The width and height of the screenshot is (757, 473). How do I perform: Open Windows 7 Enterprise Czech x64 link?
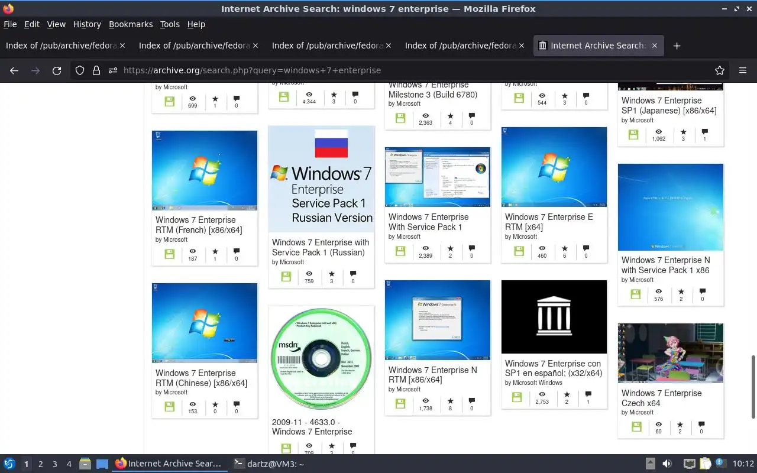[662, 399]
